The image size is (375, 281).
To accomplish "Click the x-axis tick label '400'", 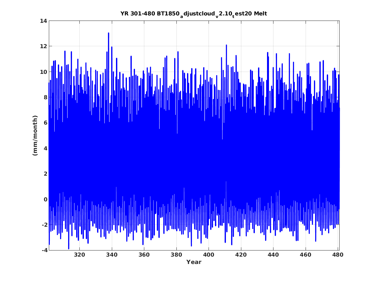I will tap(209, 255).
